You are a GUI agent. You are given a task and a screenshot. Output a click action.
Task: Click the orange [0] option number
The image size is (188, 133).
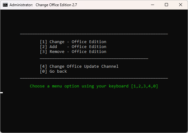pyautogui.click(x=43, y=71)
